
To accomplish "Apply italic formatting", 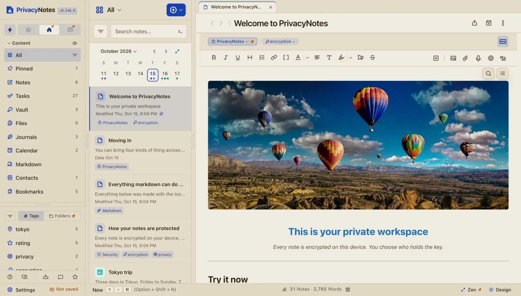I will tap(225, 58).
